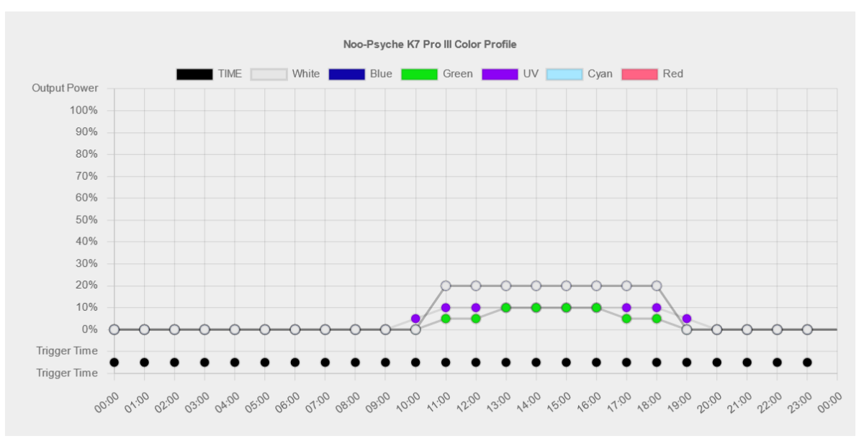Click the Output Power axis label
The image size is (864, 441).
tap(65, 88)
